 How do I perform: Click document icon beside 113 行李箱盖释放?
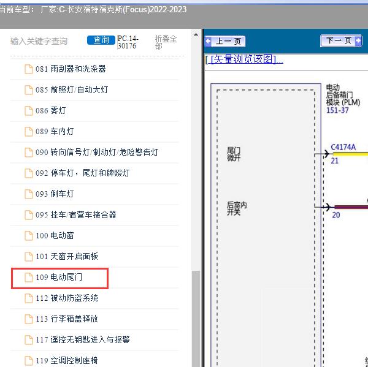coord(29,319)
